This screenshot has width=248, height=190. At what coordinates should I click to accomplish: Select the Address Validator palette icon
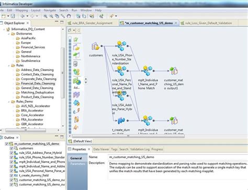tap(76, 81)
